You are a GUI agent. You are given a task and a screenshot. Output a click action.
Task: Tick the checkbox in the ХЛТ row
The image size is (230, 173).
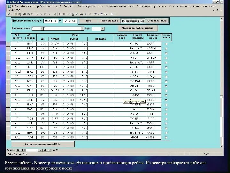166,67
